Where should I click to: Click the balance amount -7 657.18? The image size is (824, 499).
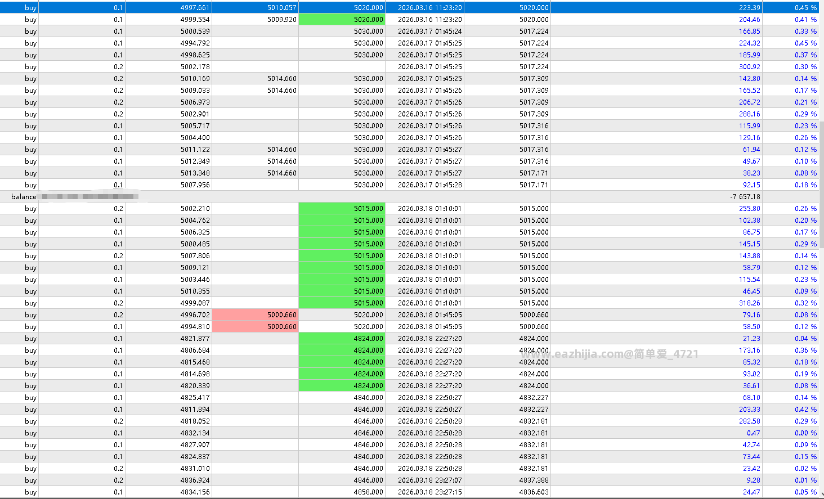pyautogui.click(x=745, y=197)
